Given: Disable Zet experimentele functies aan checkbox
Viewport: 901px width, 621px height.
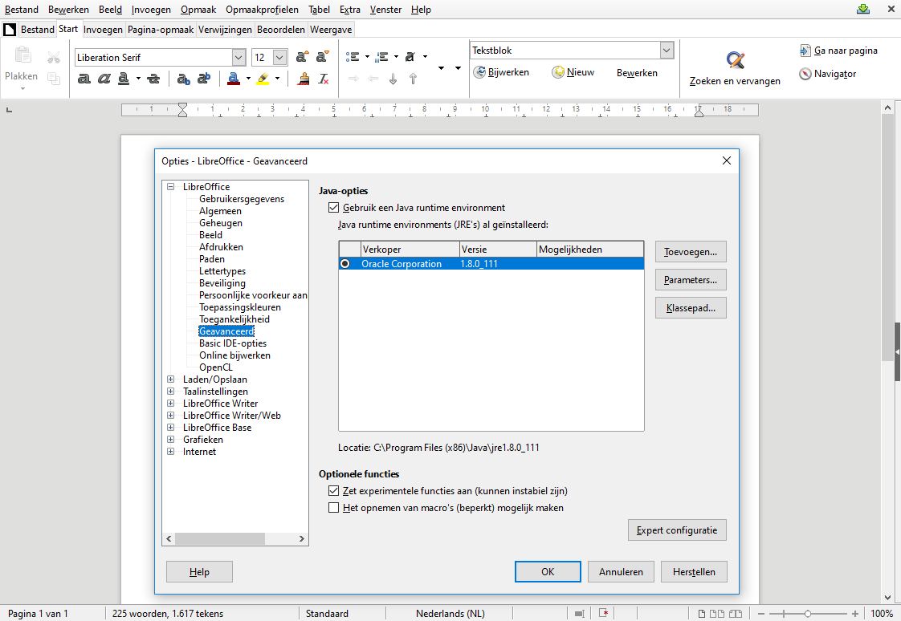Looking at the screenshot, I should click(x=333, y=491).
